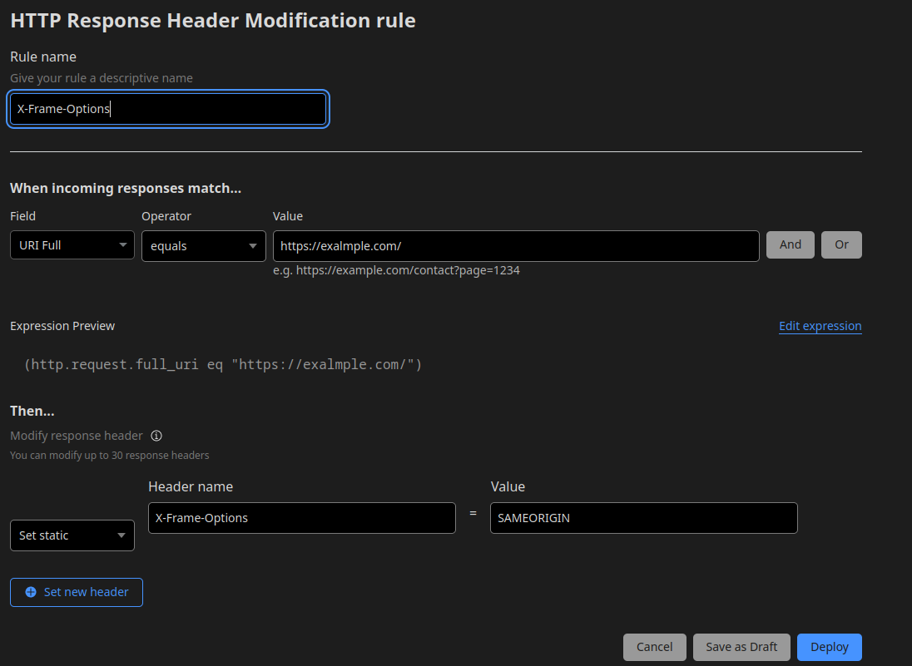Viewport: 912px width, 666px height.
Task: Click Set new header
Action: pyautogui.click(x=76, y=592)
